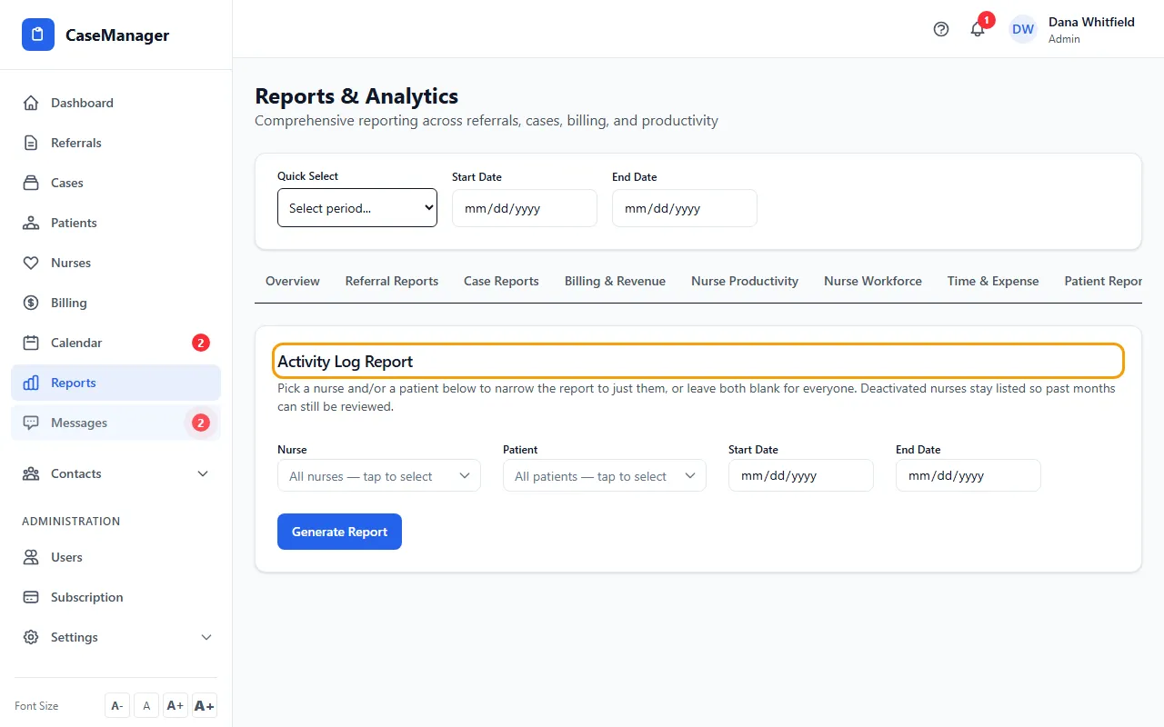Viewport: 1164px width, 727px height.
Task: Open the help question mark icon
Action: [941, 29]
